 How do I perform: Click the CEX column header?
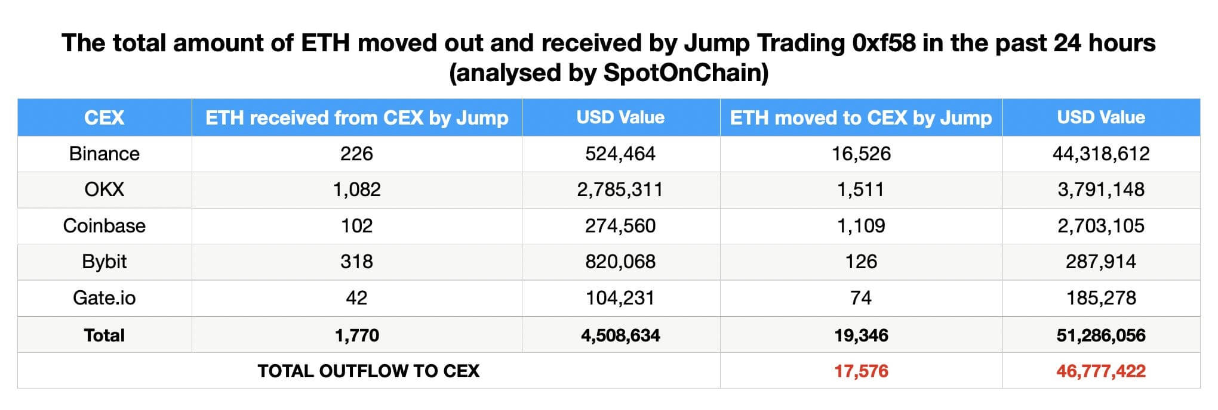click(104, 117)
